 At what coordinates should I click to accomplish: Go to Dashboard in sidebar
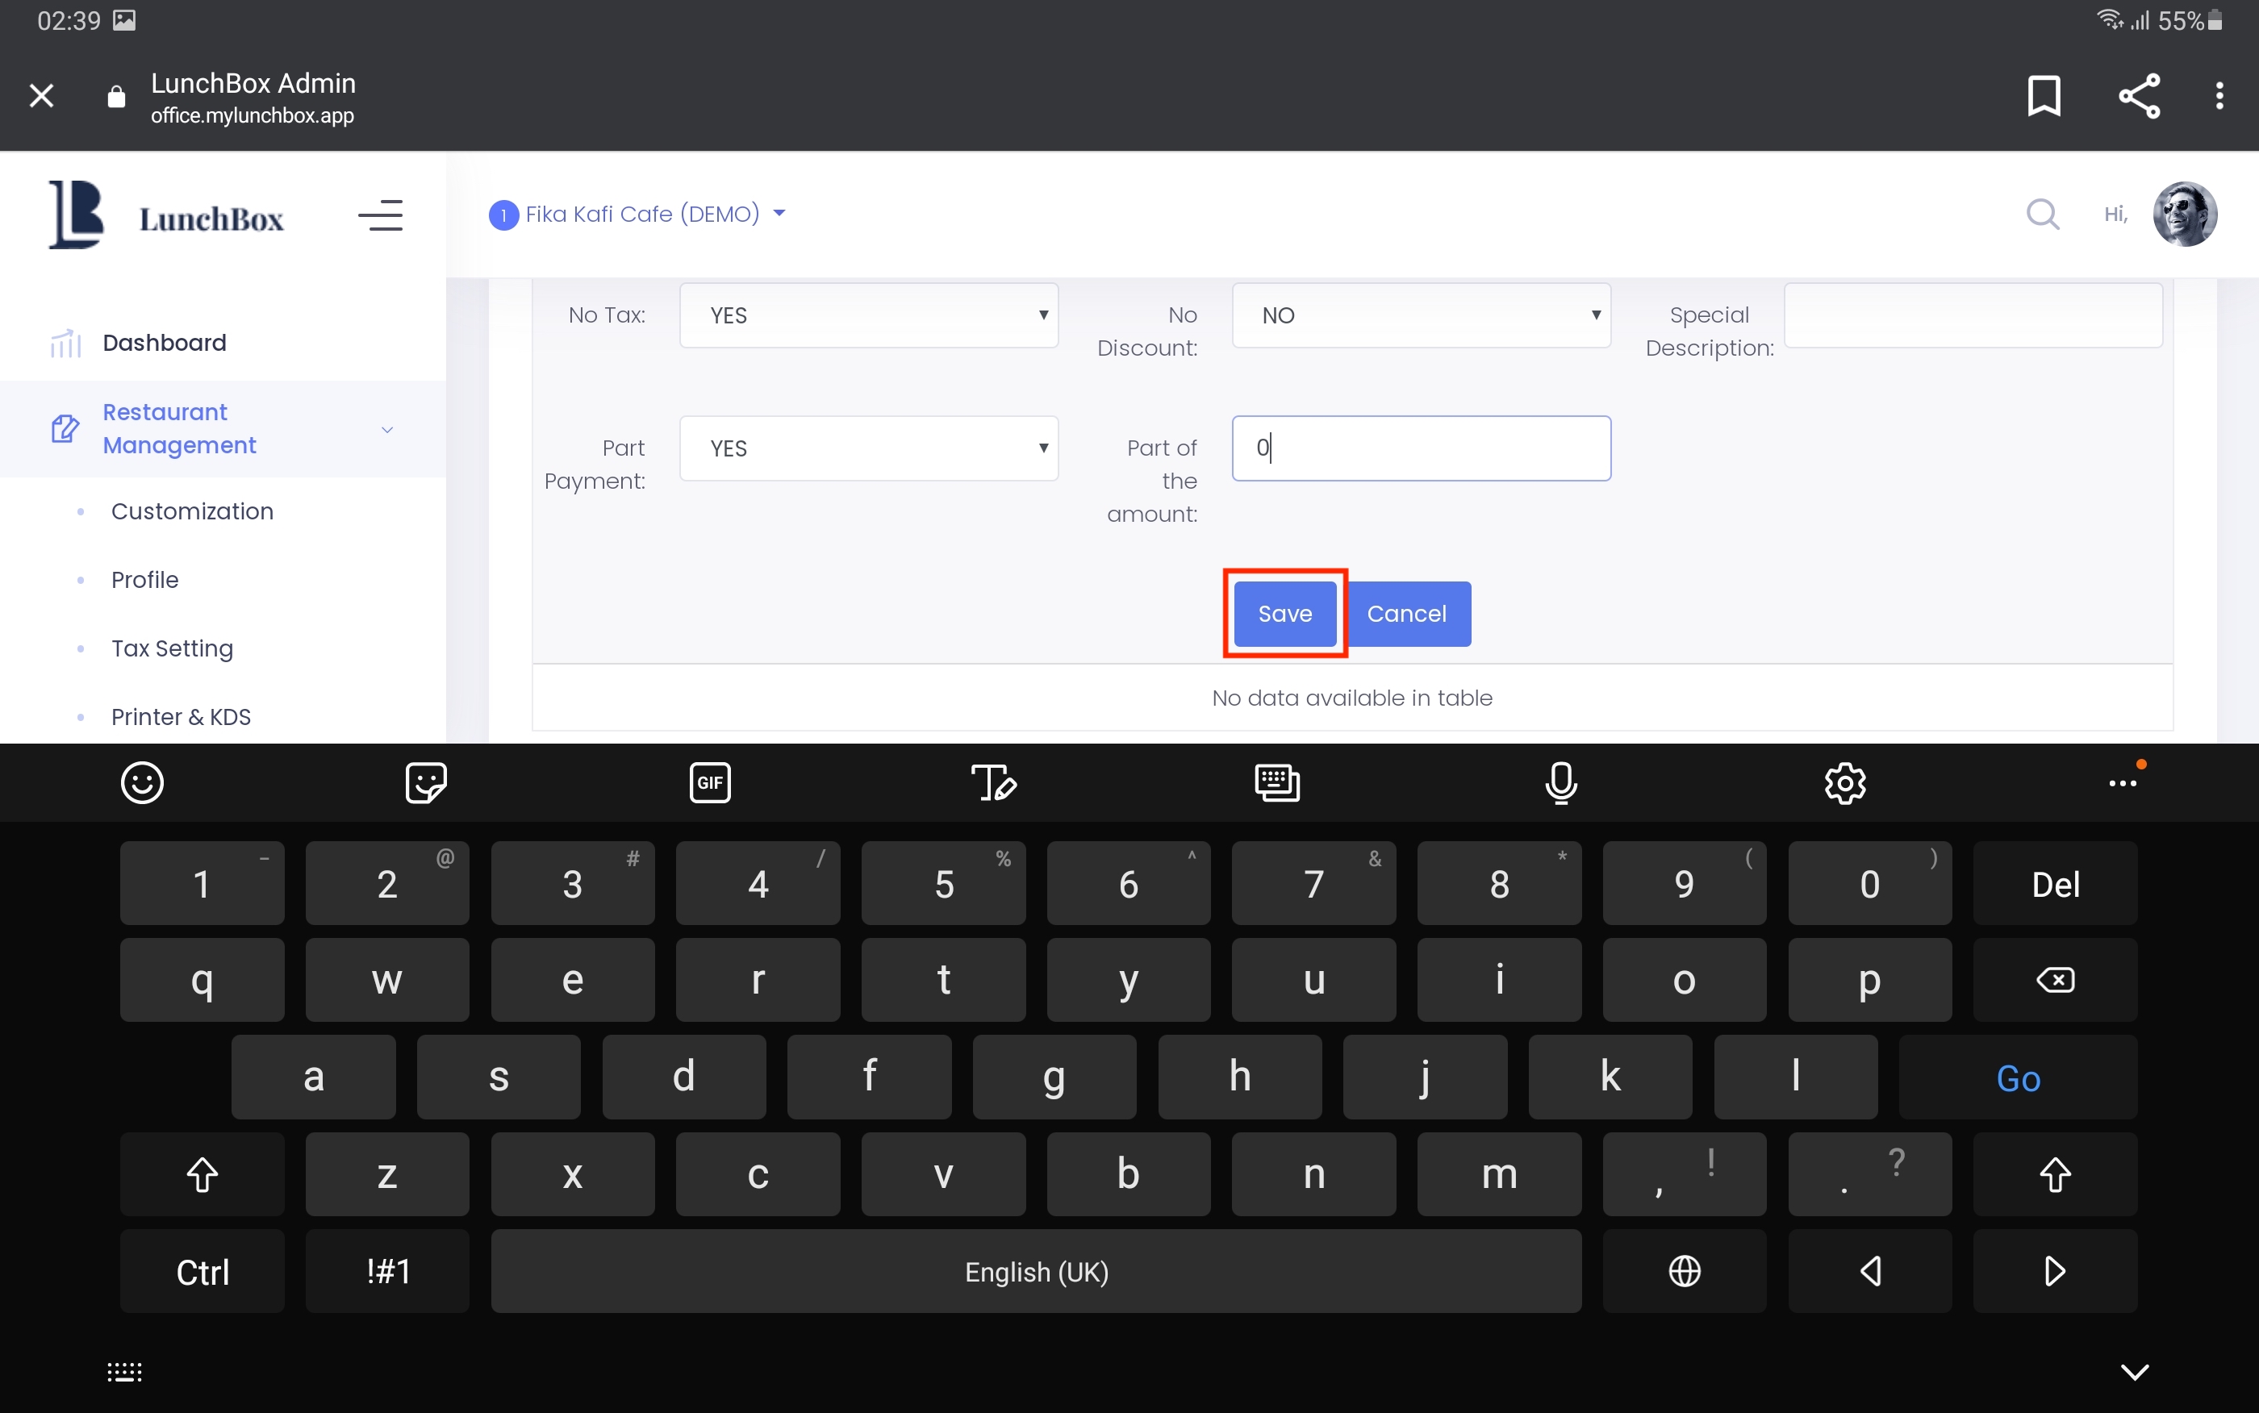[x=165, y=343]
